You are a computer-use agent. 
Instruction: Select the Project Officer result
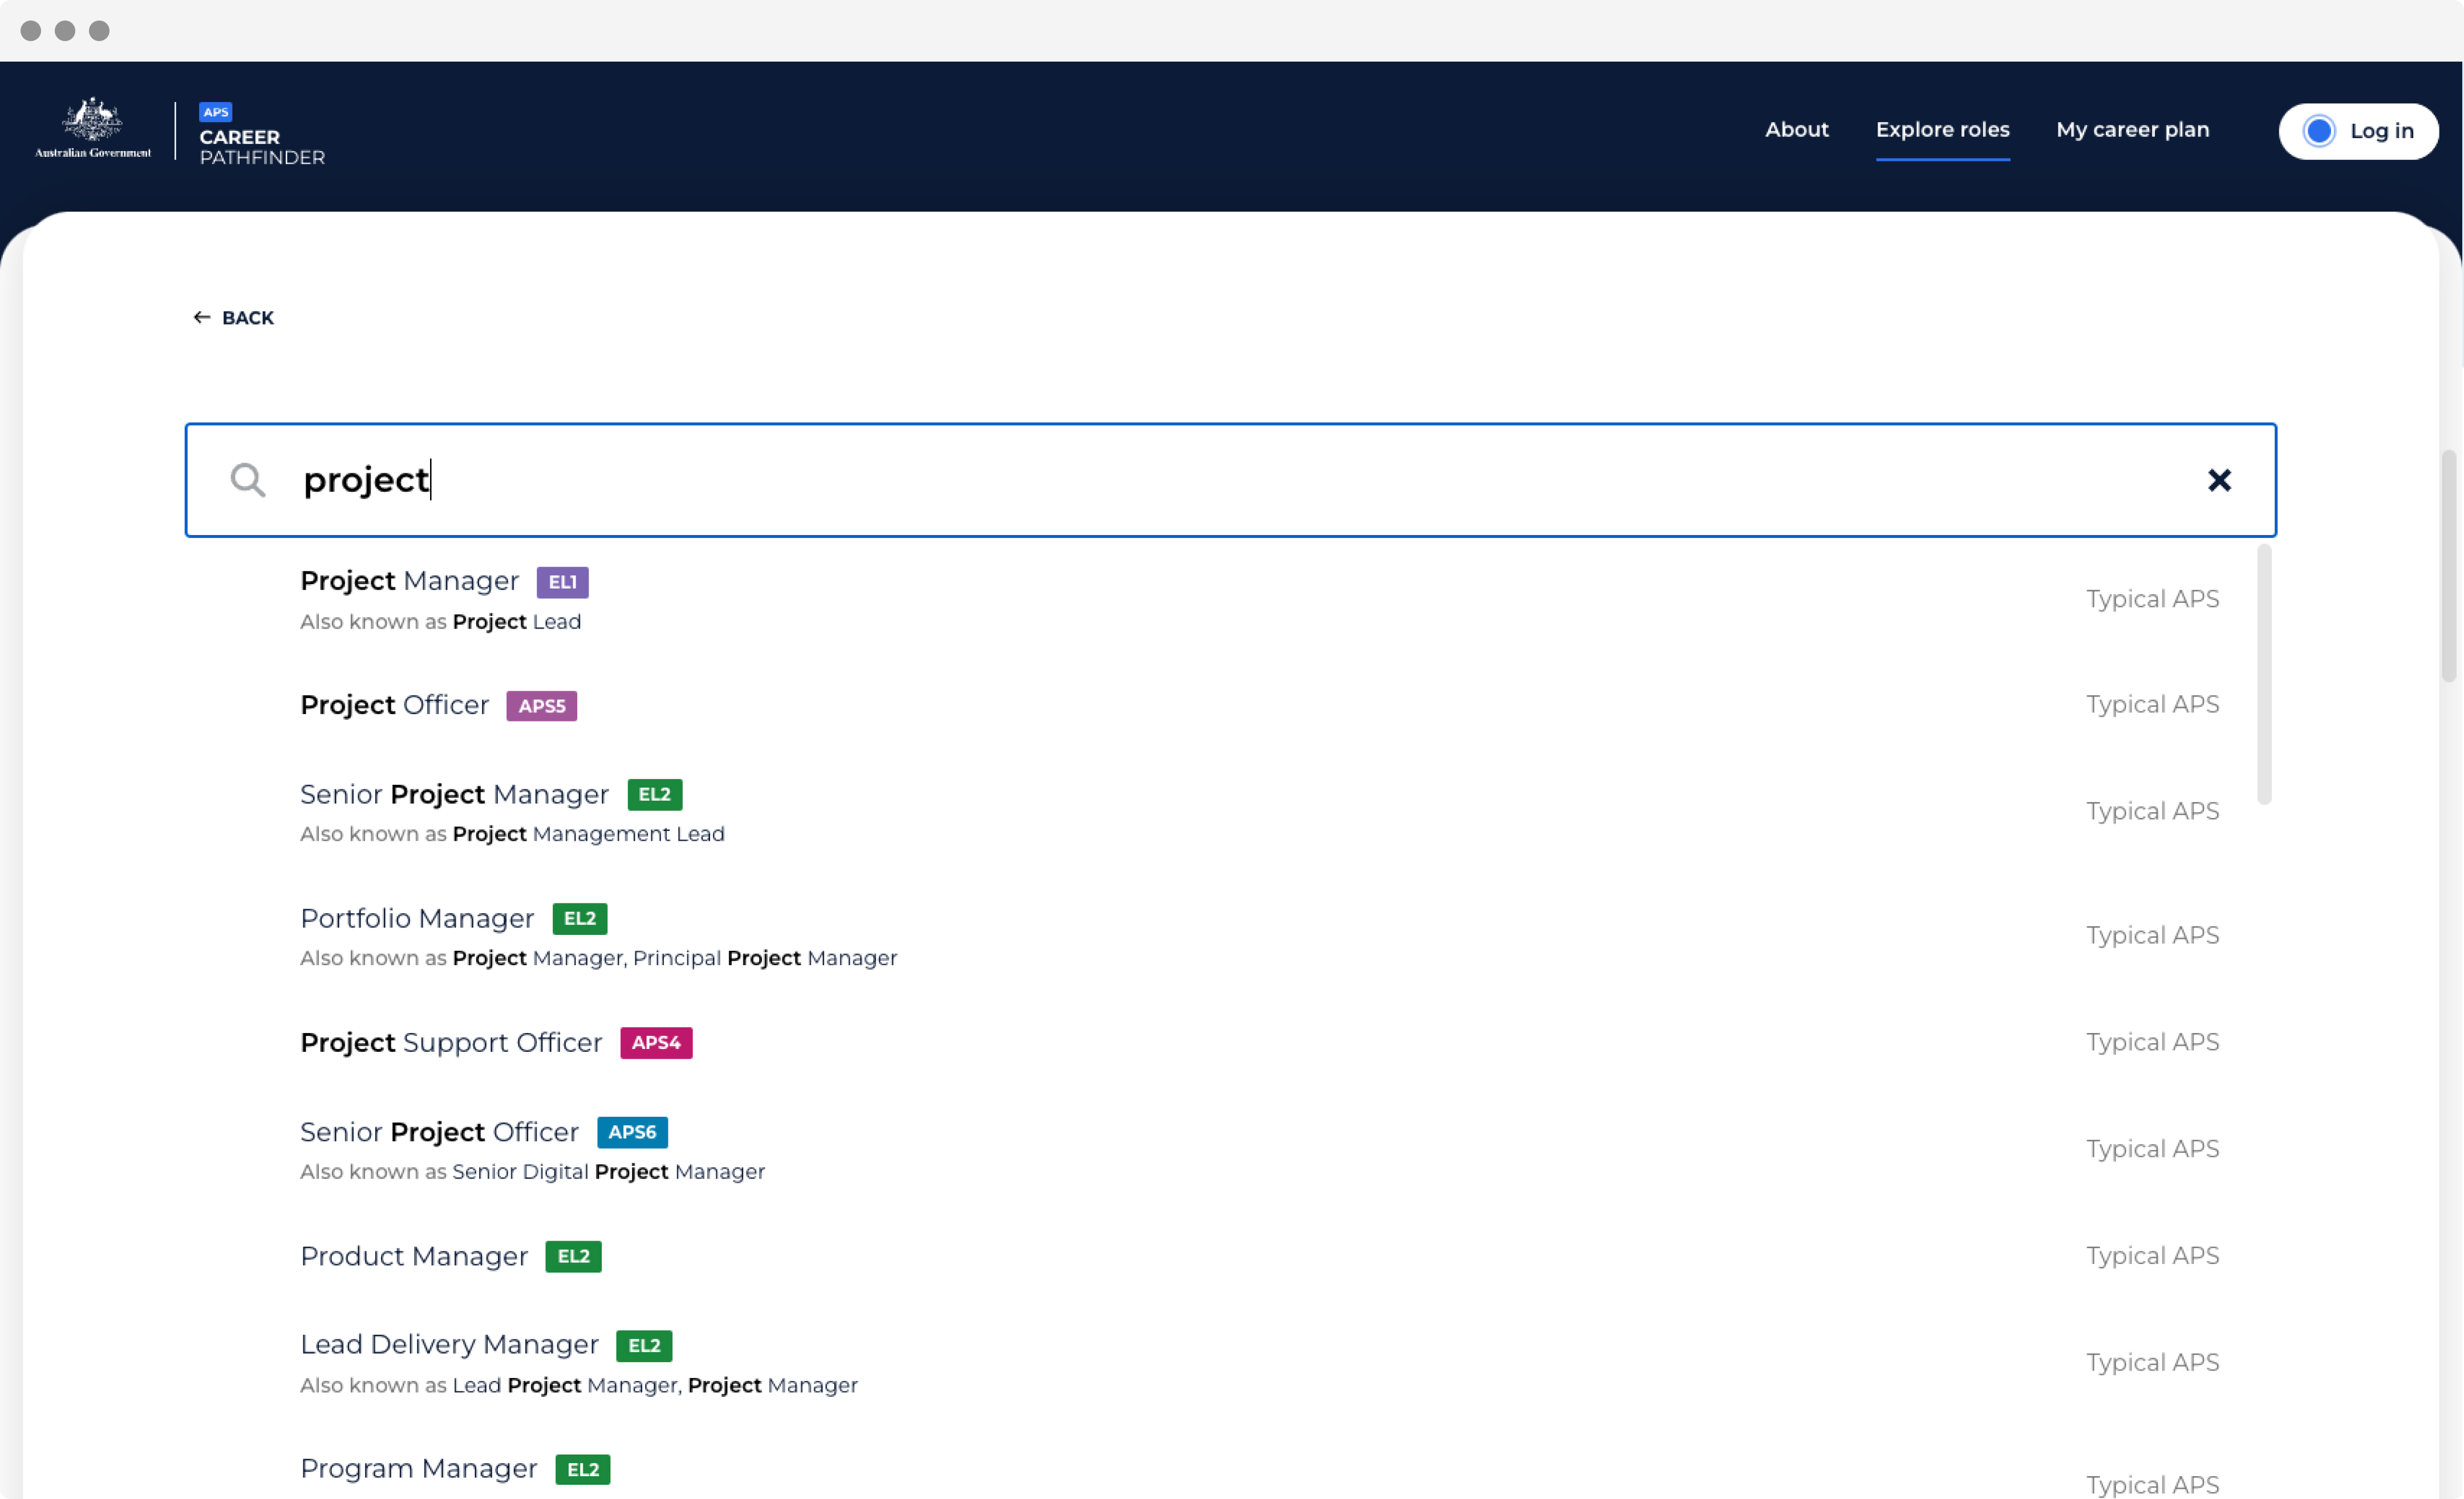click(x=395, y=705)
